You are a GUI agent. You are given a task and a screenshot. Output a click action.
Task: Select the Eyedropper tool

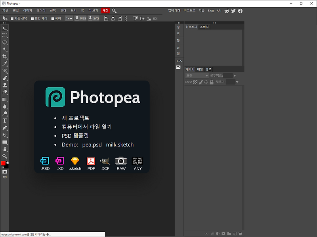click(5, 64)
